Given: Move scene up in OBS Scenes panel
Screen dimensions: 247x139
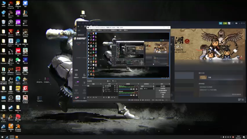Looking at the screenshot, I should click(94, 97).
